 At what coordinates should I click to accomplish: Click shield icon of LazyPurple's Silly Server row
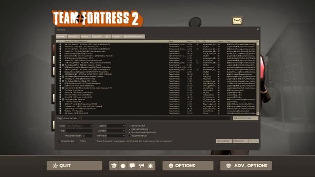60,99
